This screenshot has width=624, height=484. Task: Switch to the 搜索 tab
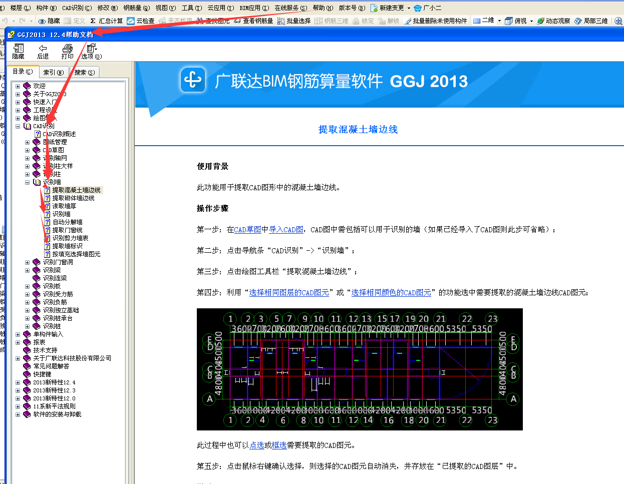pyautogui.click(x=84, y=72)
